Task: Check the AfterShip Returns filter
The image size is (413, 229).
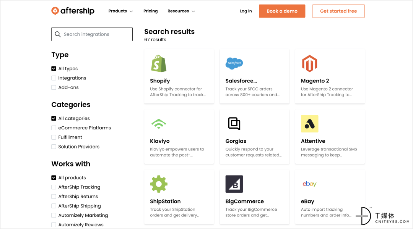Action: coord(54,197)
